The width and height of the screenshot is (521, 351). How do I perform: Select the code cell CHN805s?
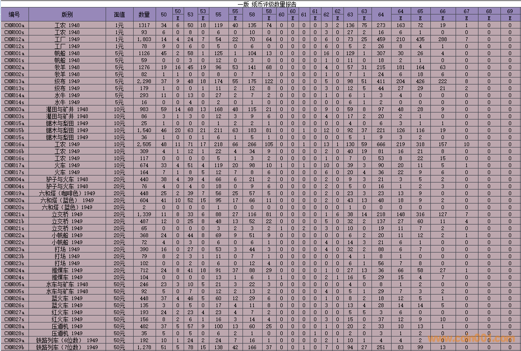coord(14,291)
